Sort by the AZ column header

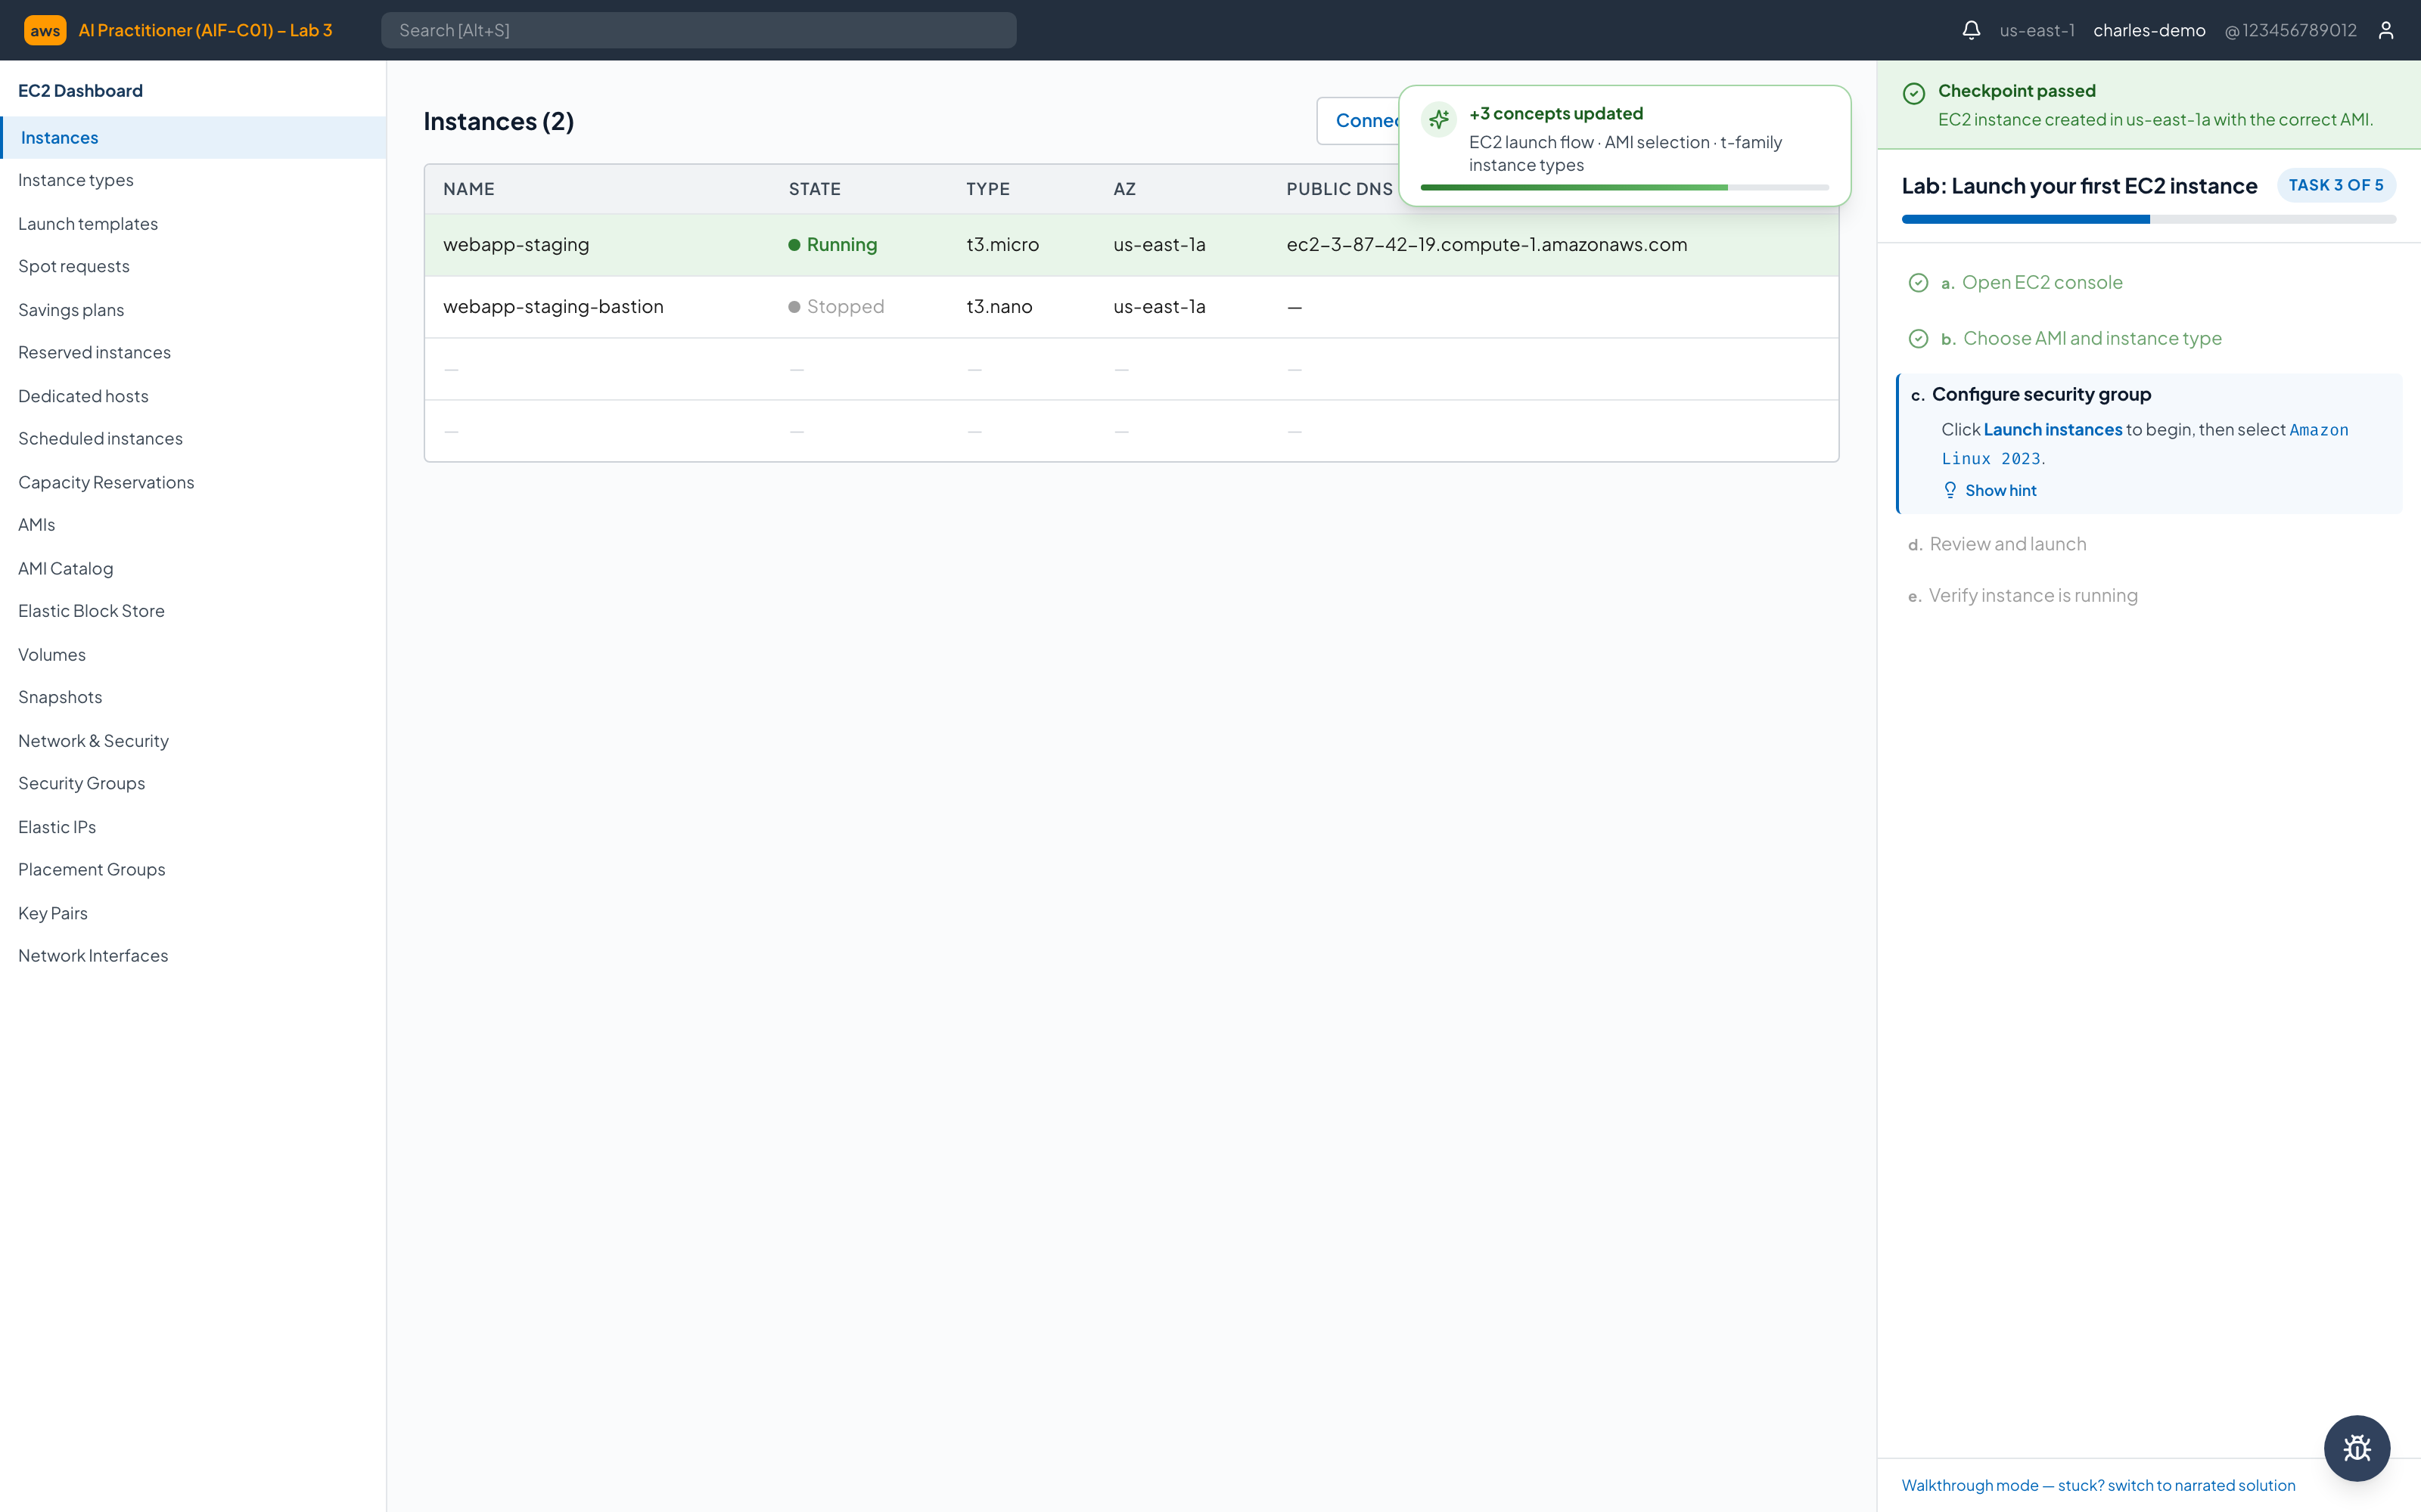(1124, 189)
